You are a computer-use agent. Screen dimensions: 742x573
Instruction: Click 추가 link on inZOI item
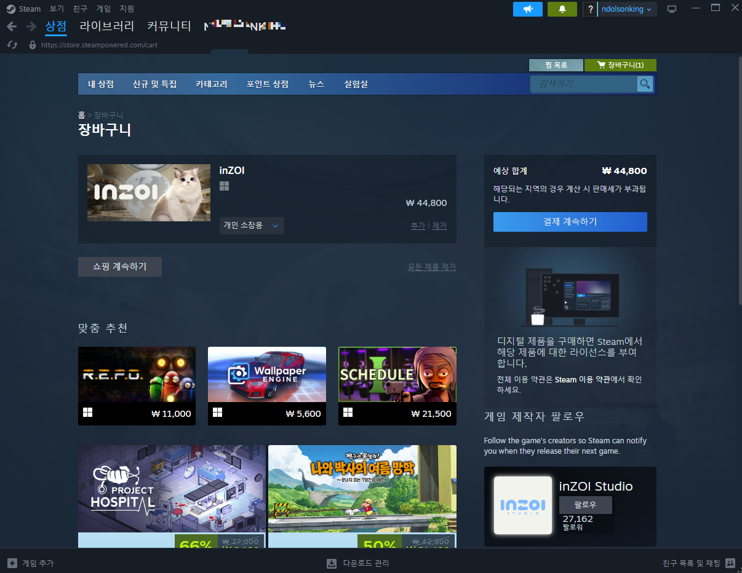pos(418,226)
